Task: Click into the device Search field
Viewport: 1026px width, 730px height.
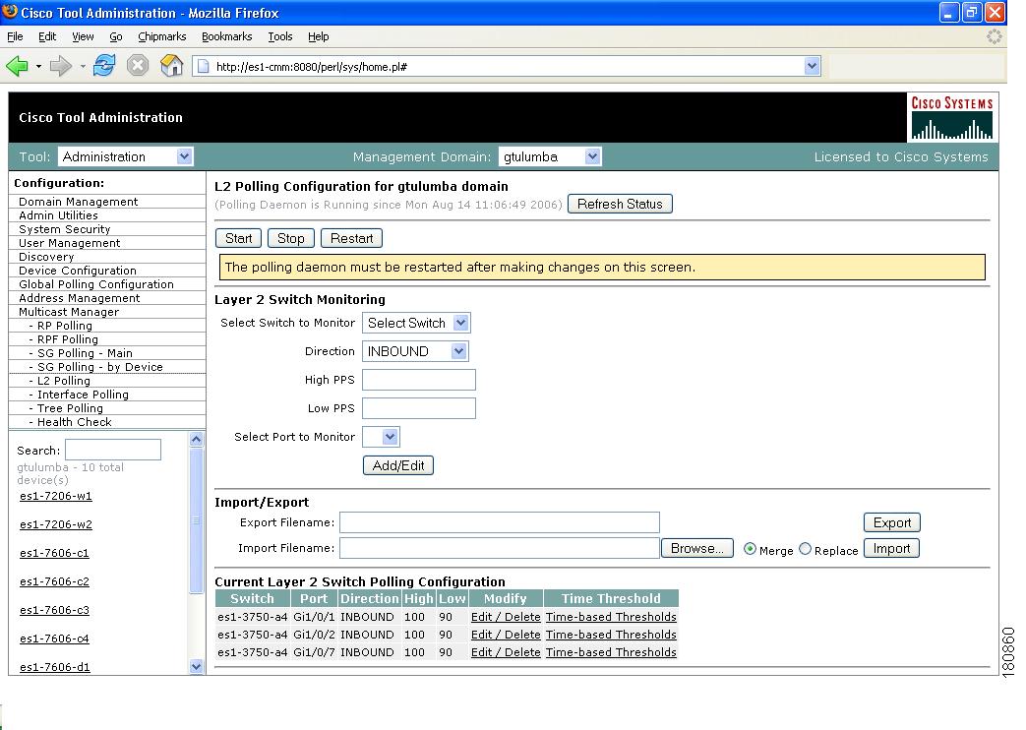Action: 113,450
